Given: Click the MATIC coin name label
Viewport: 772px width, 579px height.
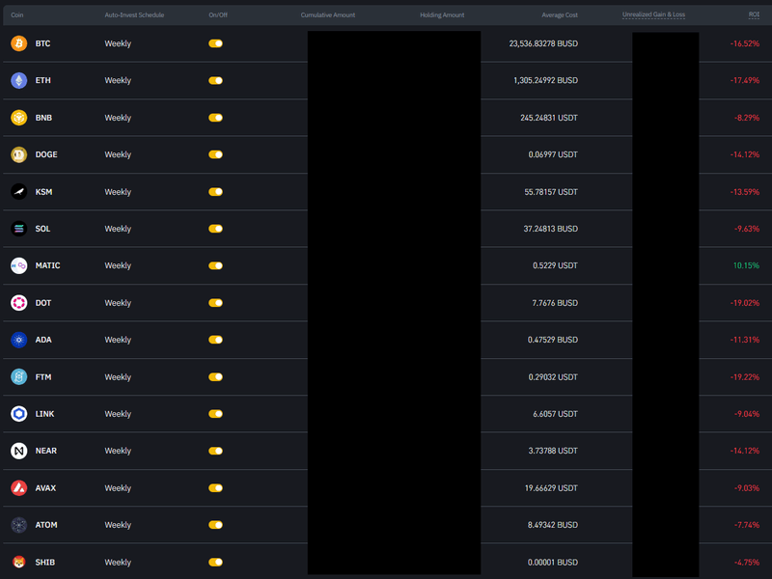Looking at the screenshot, I should 47,266.
